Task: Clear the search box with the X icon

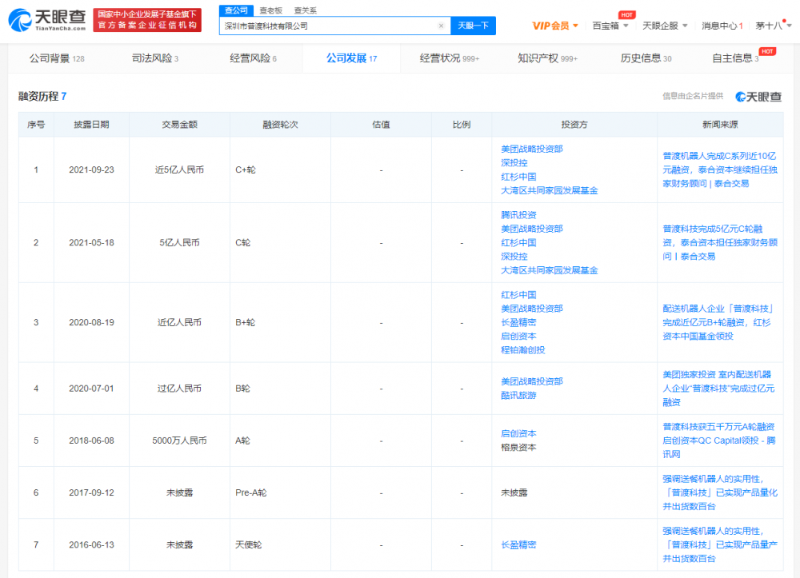Action: point(442,26)
